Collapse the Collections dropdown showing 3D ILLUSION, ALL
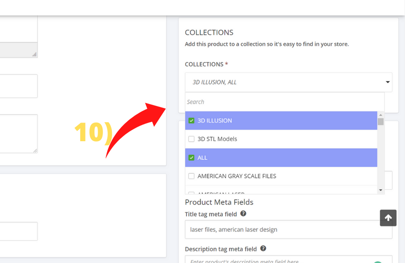Screen dimensions: 405x263 pos(289,82)
